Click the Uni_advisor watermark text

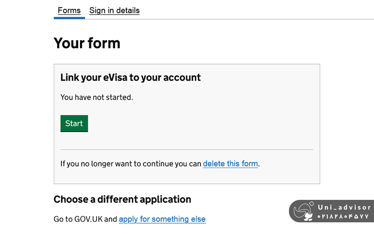(345, 207)
